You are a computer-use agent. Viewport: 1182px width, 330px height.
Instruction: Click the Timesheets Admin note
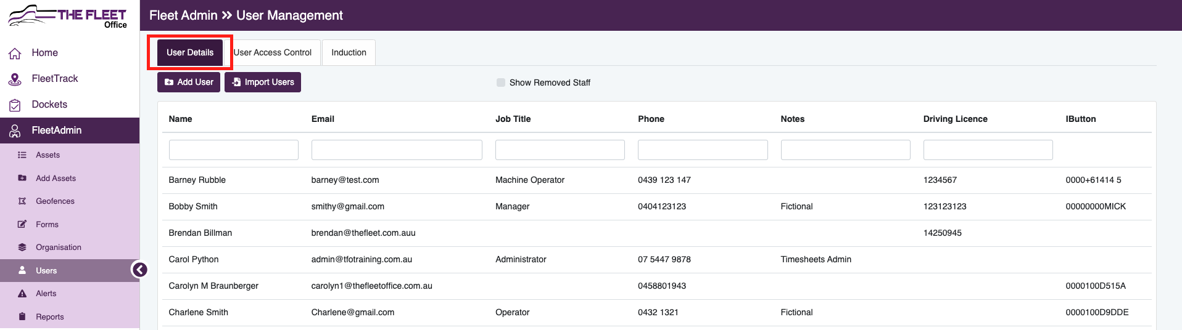point(816,259)
